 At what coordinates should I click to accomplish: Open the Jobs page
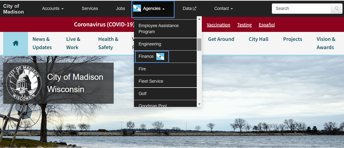pyautogui.click(x=120, y=8)
